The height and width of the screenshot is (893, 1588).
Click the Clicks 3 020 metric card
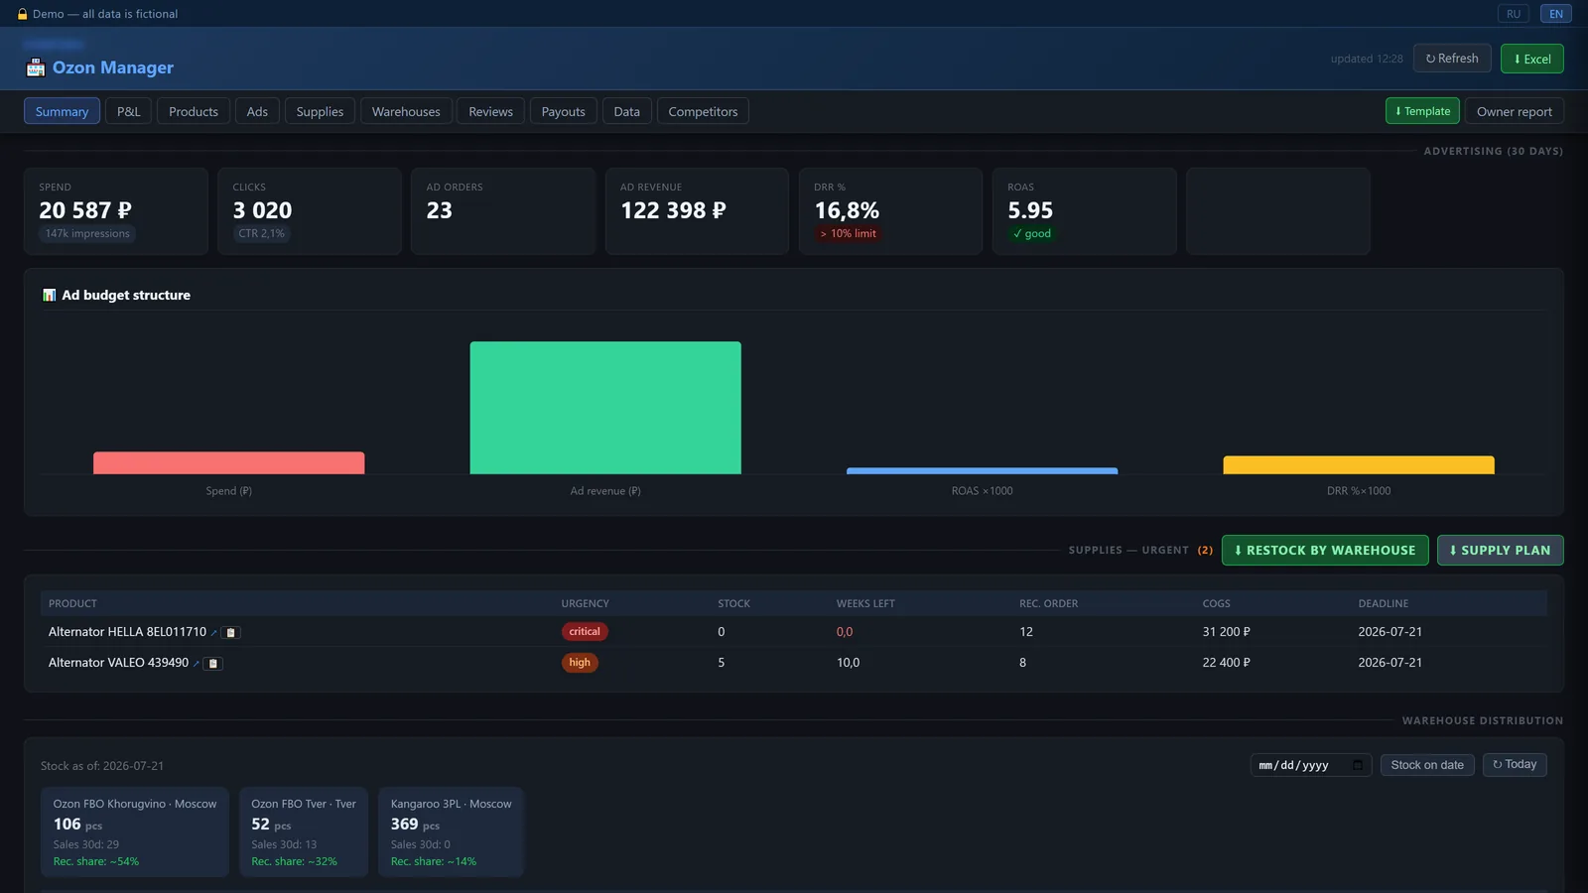click(x=310, y=211)
